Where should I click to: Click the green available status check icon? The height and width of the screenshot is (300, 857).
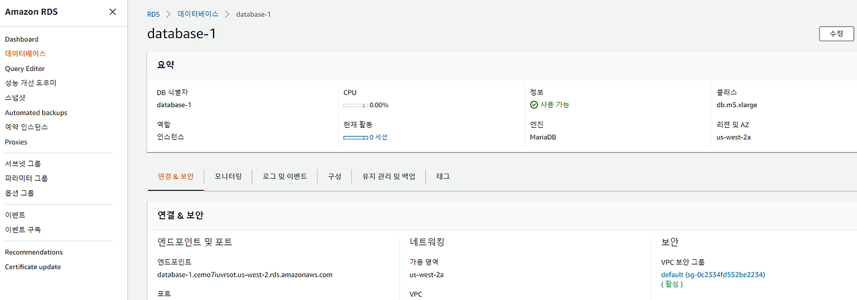pos(534,105)
